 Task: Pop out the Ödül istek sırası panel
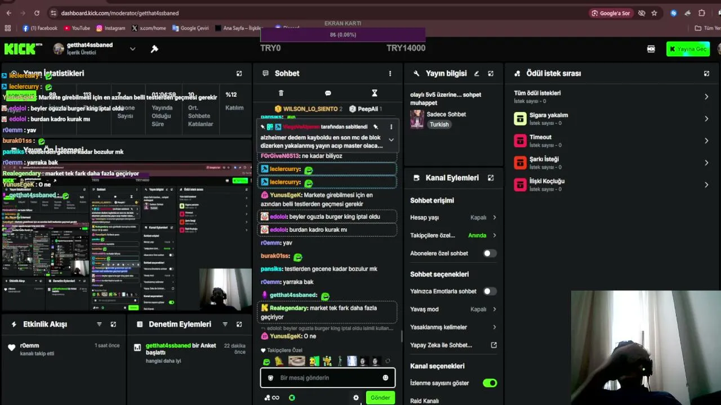click(x=706, y=73)
